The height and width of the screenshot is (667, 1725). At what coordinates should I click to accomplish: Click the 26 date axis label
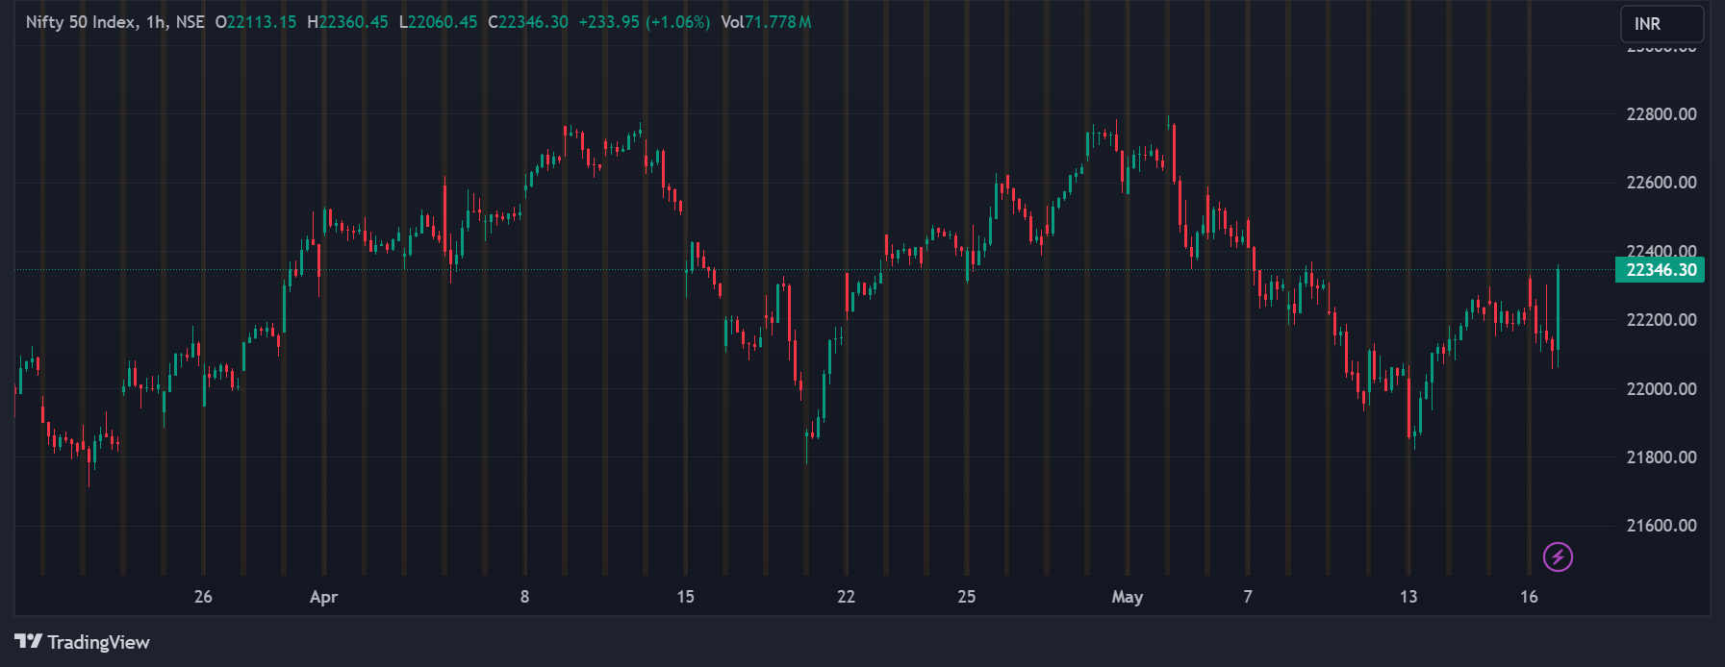pos(203,597)
